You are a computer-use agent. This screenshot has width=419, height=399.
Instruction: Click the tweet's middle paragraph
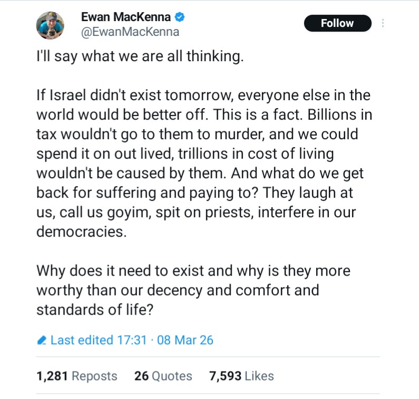coord(203,164)
